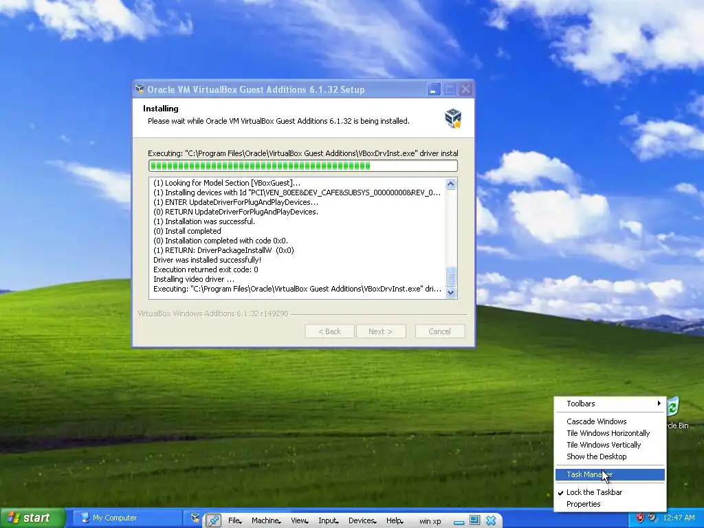Screen dimensions: 704x528
Task: Click the 'Looking for Model Section [VBoxGuest]' line
Action: [227, 183]
